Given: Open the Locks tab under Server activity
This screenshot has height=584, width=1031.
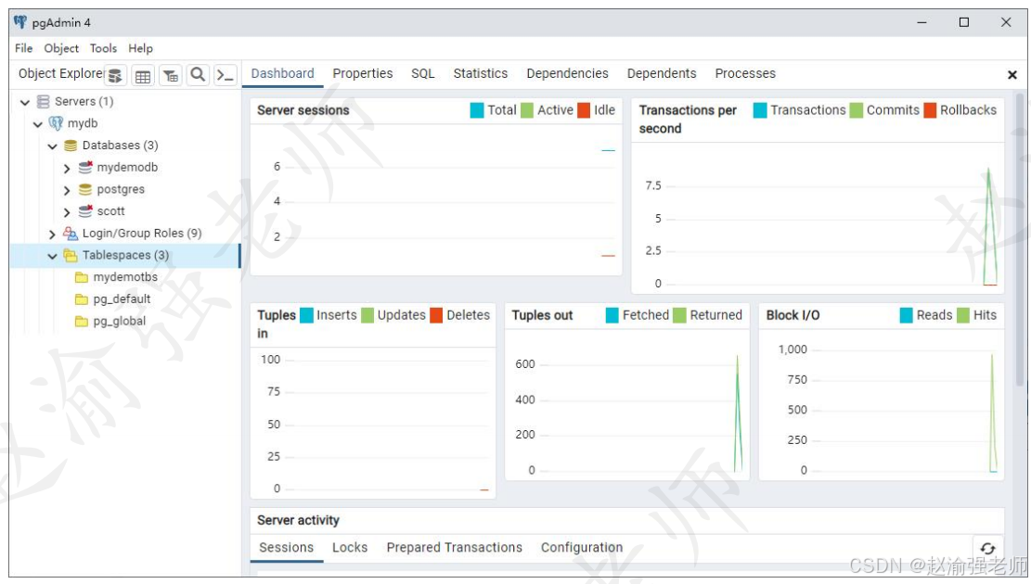Looking at the screenshot, I should tap(350, 548).
